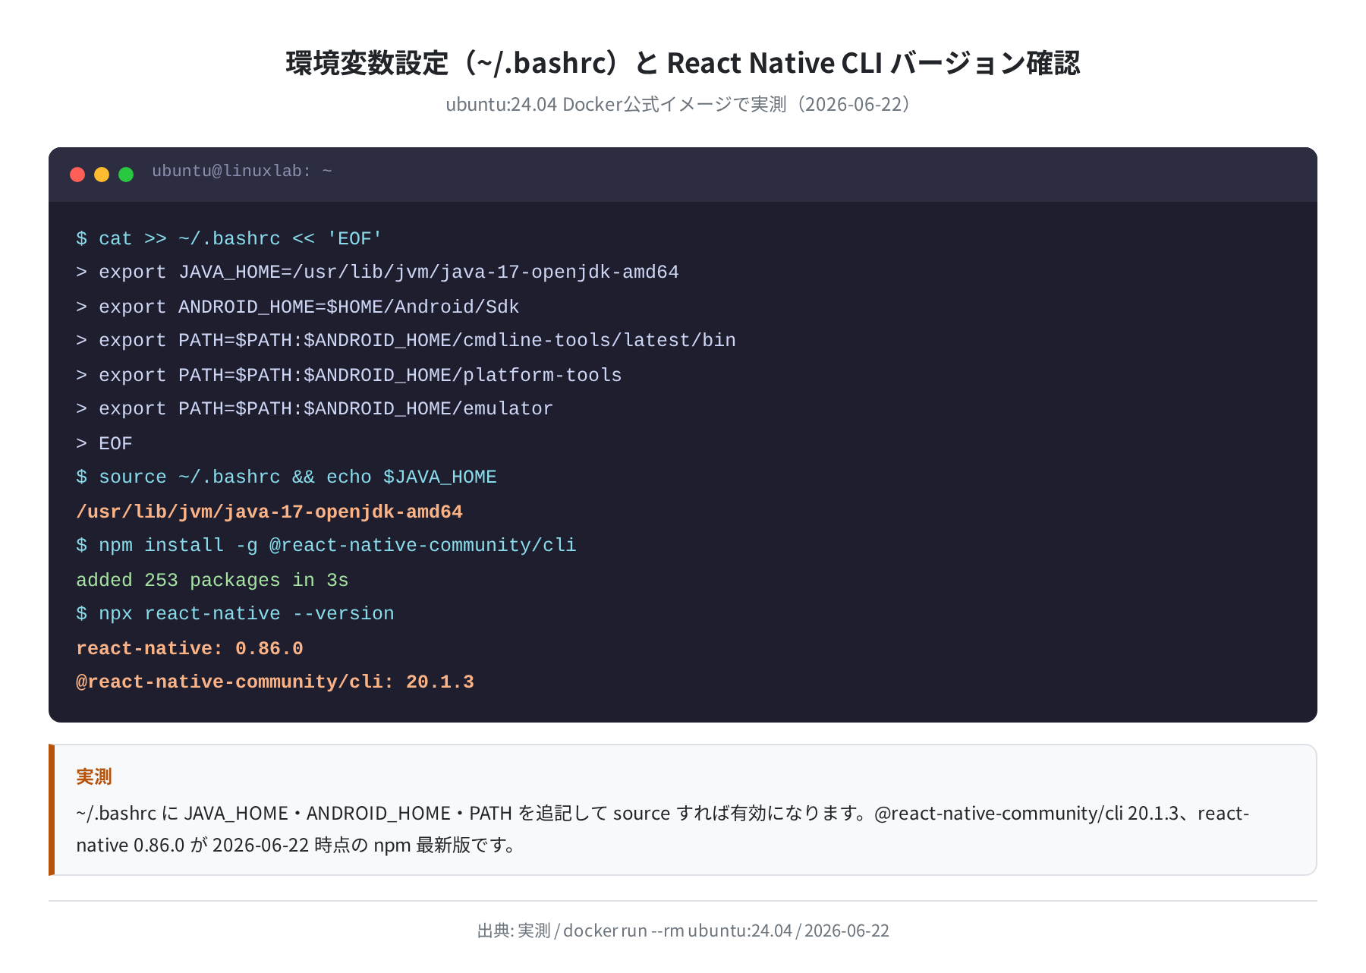The height and width of the screenshot is (973, 1366).
Task: Click the green maximize dot in terminal header
Action: tap(126, 175)
